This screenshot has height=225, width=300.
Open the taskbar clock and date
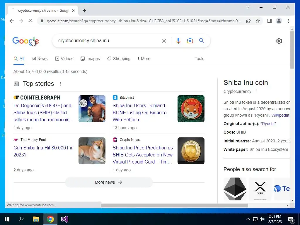click(275, 219)
